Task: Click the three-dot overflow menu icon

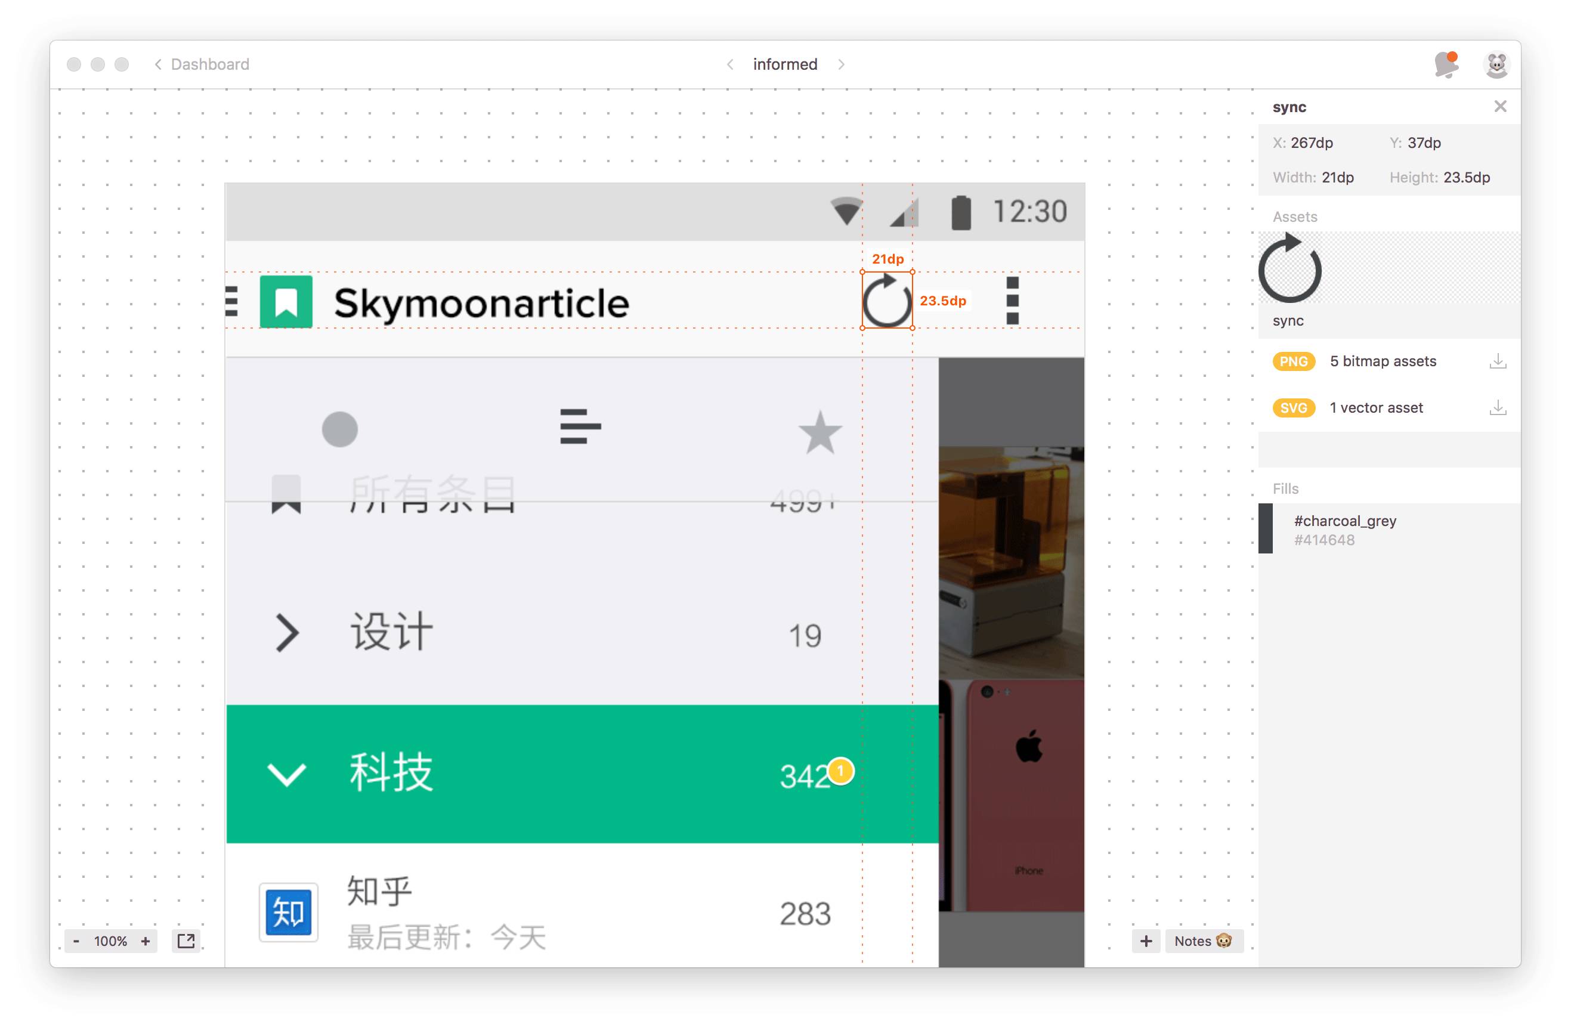Action: 1013,301
